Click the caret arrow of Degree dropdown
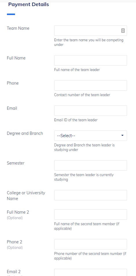136x276 pixels. (122, 135)
